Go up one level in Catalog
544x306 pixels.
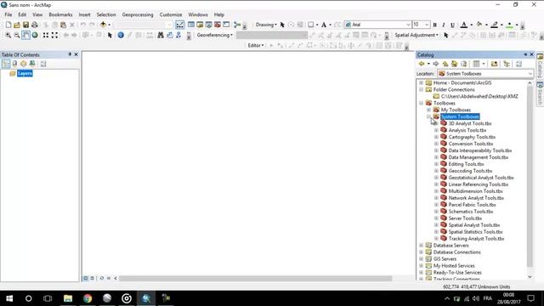point(445,64)
